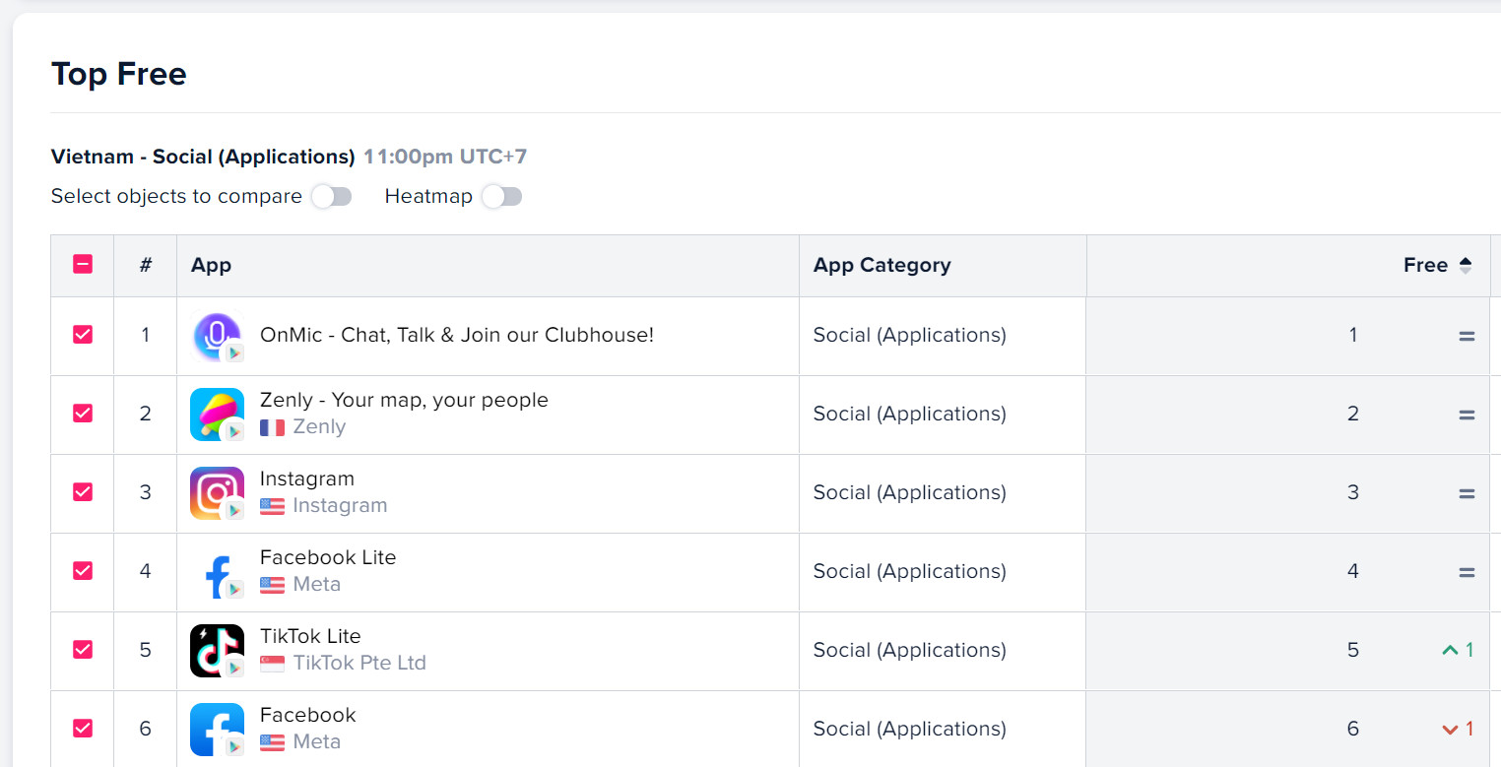Uncheck the TikTok Lite row checkbox
The image size is (1501, 767).
(x=83, y=650)
